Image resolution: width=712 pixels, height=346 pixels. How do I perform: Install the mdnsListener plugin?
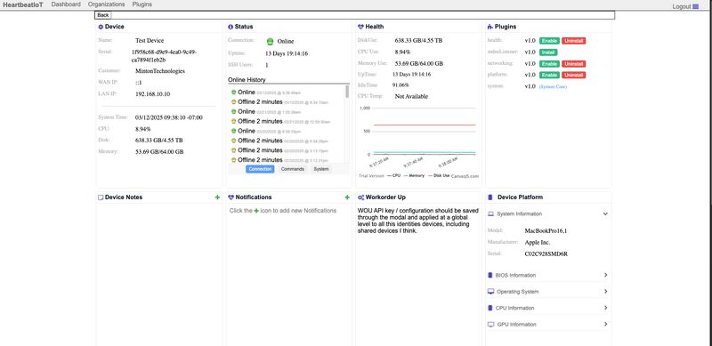pos(548,52)
